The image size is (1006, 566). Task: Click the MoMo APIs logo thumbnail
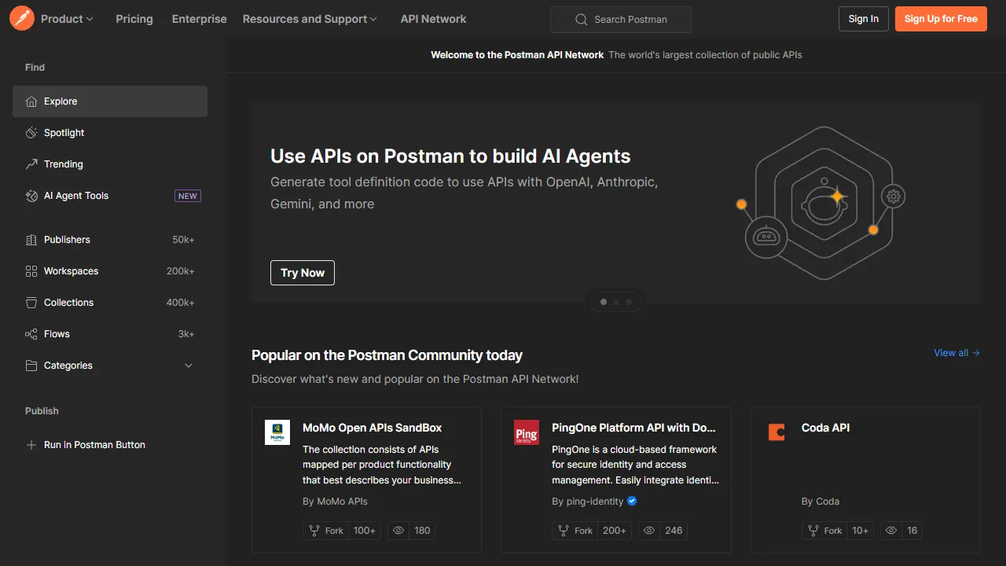(277, 432)
